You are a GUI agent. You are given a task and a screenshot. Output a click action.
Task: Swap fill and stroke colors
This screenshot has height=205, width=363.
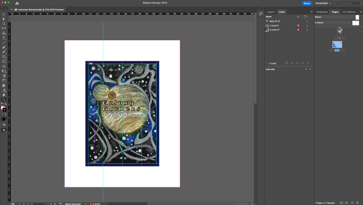point(6,104)
